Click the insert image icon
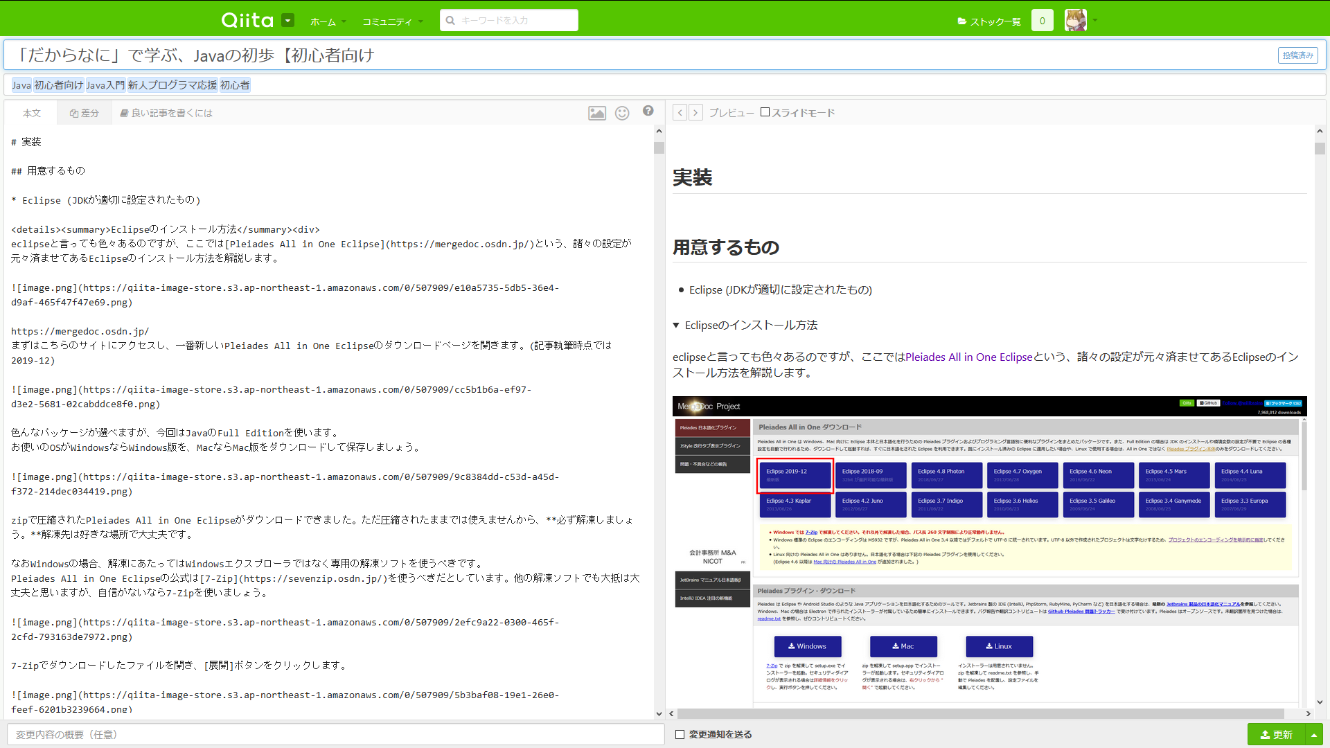Screen dimensions: 1330x748 [597, 113]
